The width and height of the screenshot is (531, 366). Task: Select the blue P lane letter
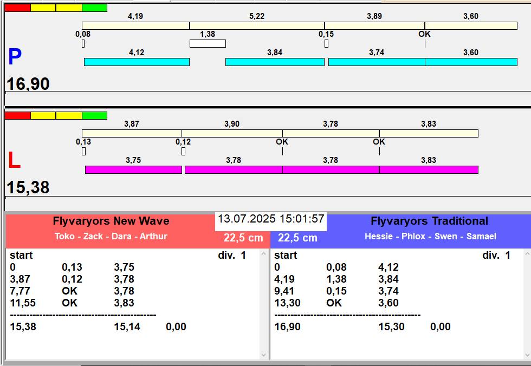tap(15, 57)
